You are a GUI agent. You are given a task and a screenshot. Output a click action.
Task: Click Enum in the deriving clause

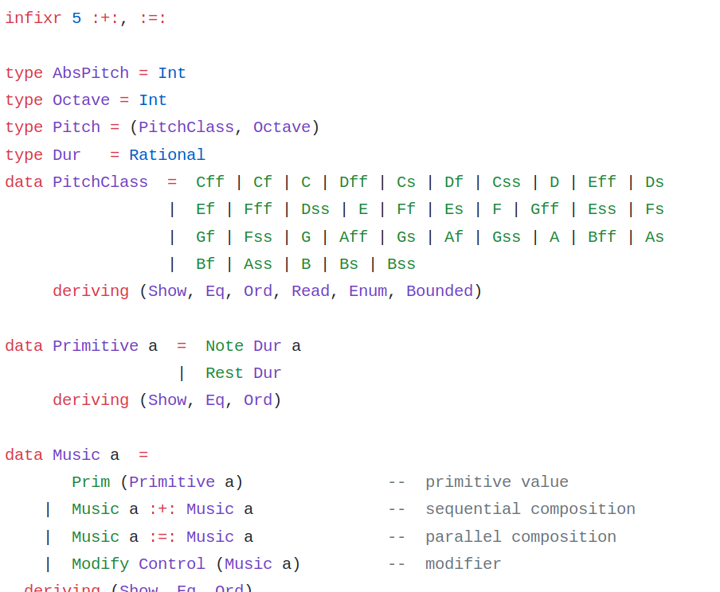367,291
